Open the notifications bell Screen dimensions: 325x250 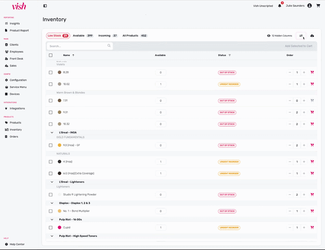279,6
